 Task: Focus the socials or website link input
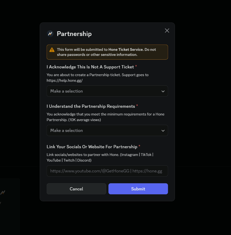pyautogui.click(x=107, y=171)
